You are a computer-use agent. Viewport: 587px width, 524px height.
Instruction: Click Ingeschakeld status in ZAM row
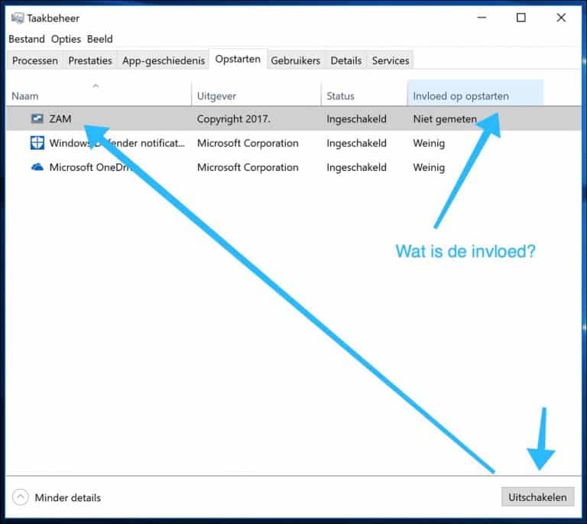[356, 119]
